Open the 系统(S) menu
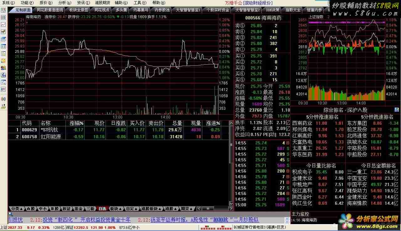The width and height of the screenshot is (401, 231). pos(8,3)
